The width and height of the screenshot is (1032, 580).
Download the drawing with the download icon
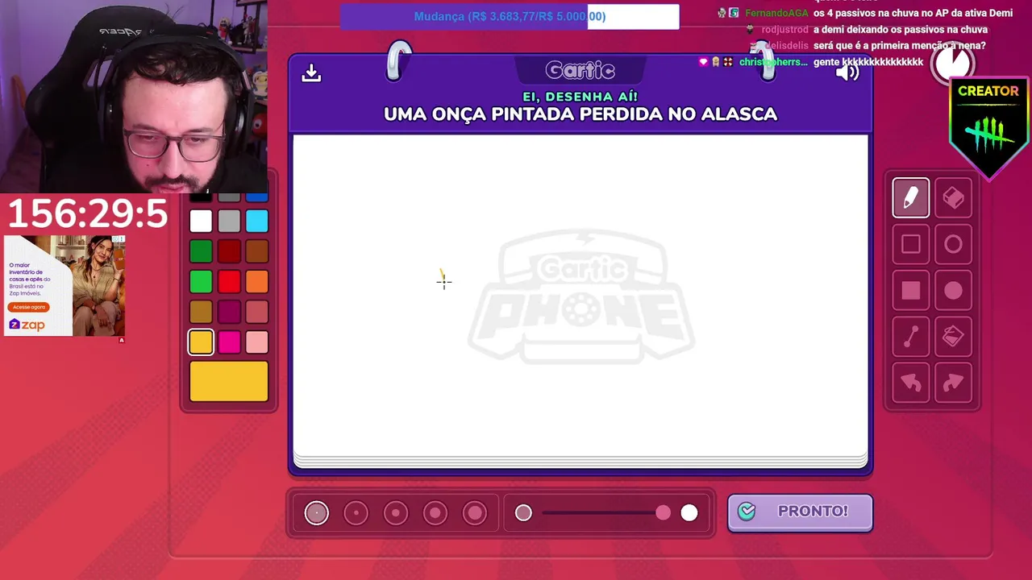[311, 73]
